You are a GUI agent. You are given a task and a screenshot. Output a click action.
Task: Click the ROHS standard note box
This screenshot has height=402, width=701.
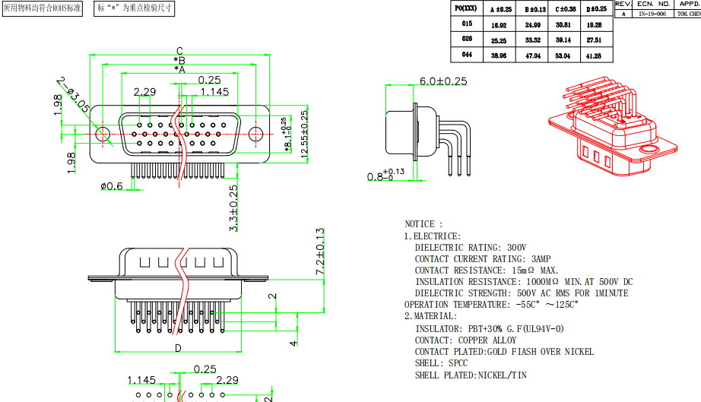[42, 8]
